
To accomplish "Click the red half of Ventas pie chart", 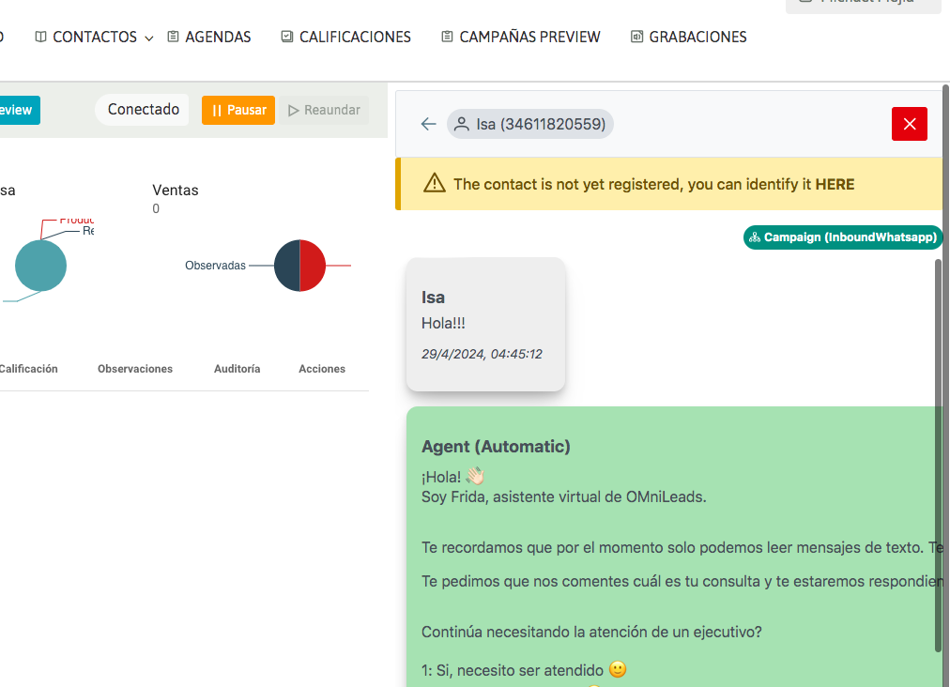I will point(314,266).
